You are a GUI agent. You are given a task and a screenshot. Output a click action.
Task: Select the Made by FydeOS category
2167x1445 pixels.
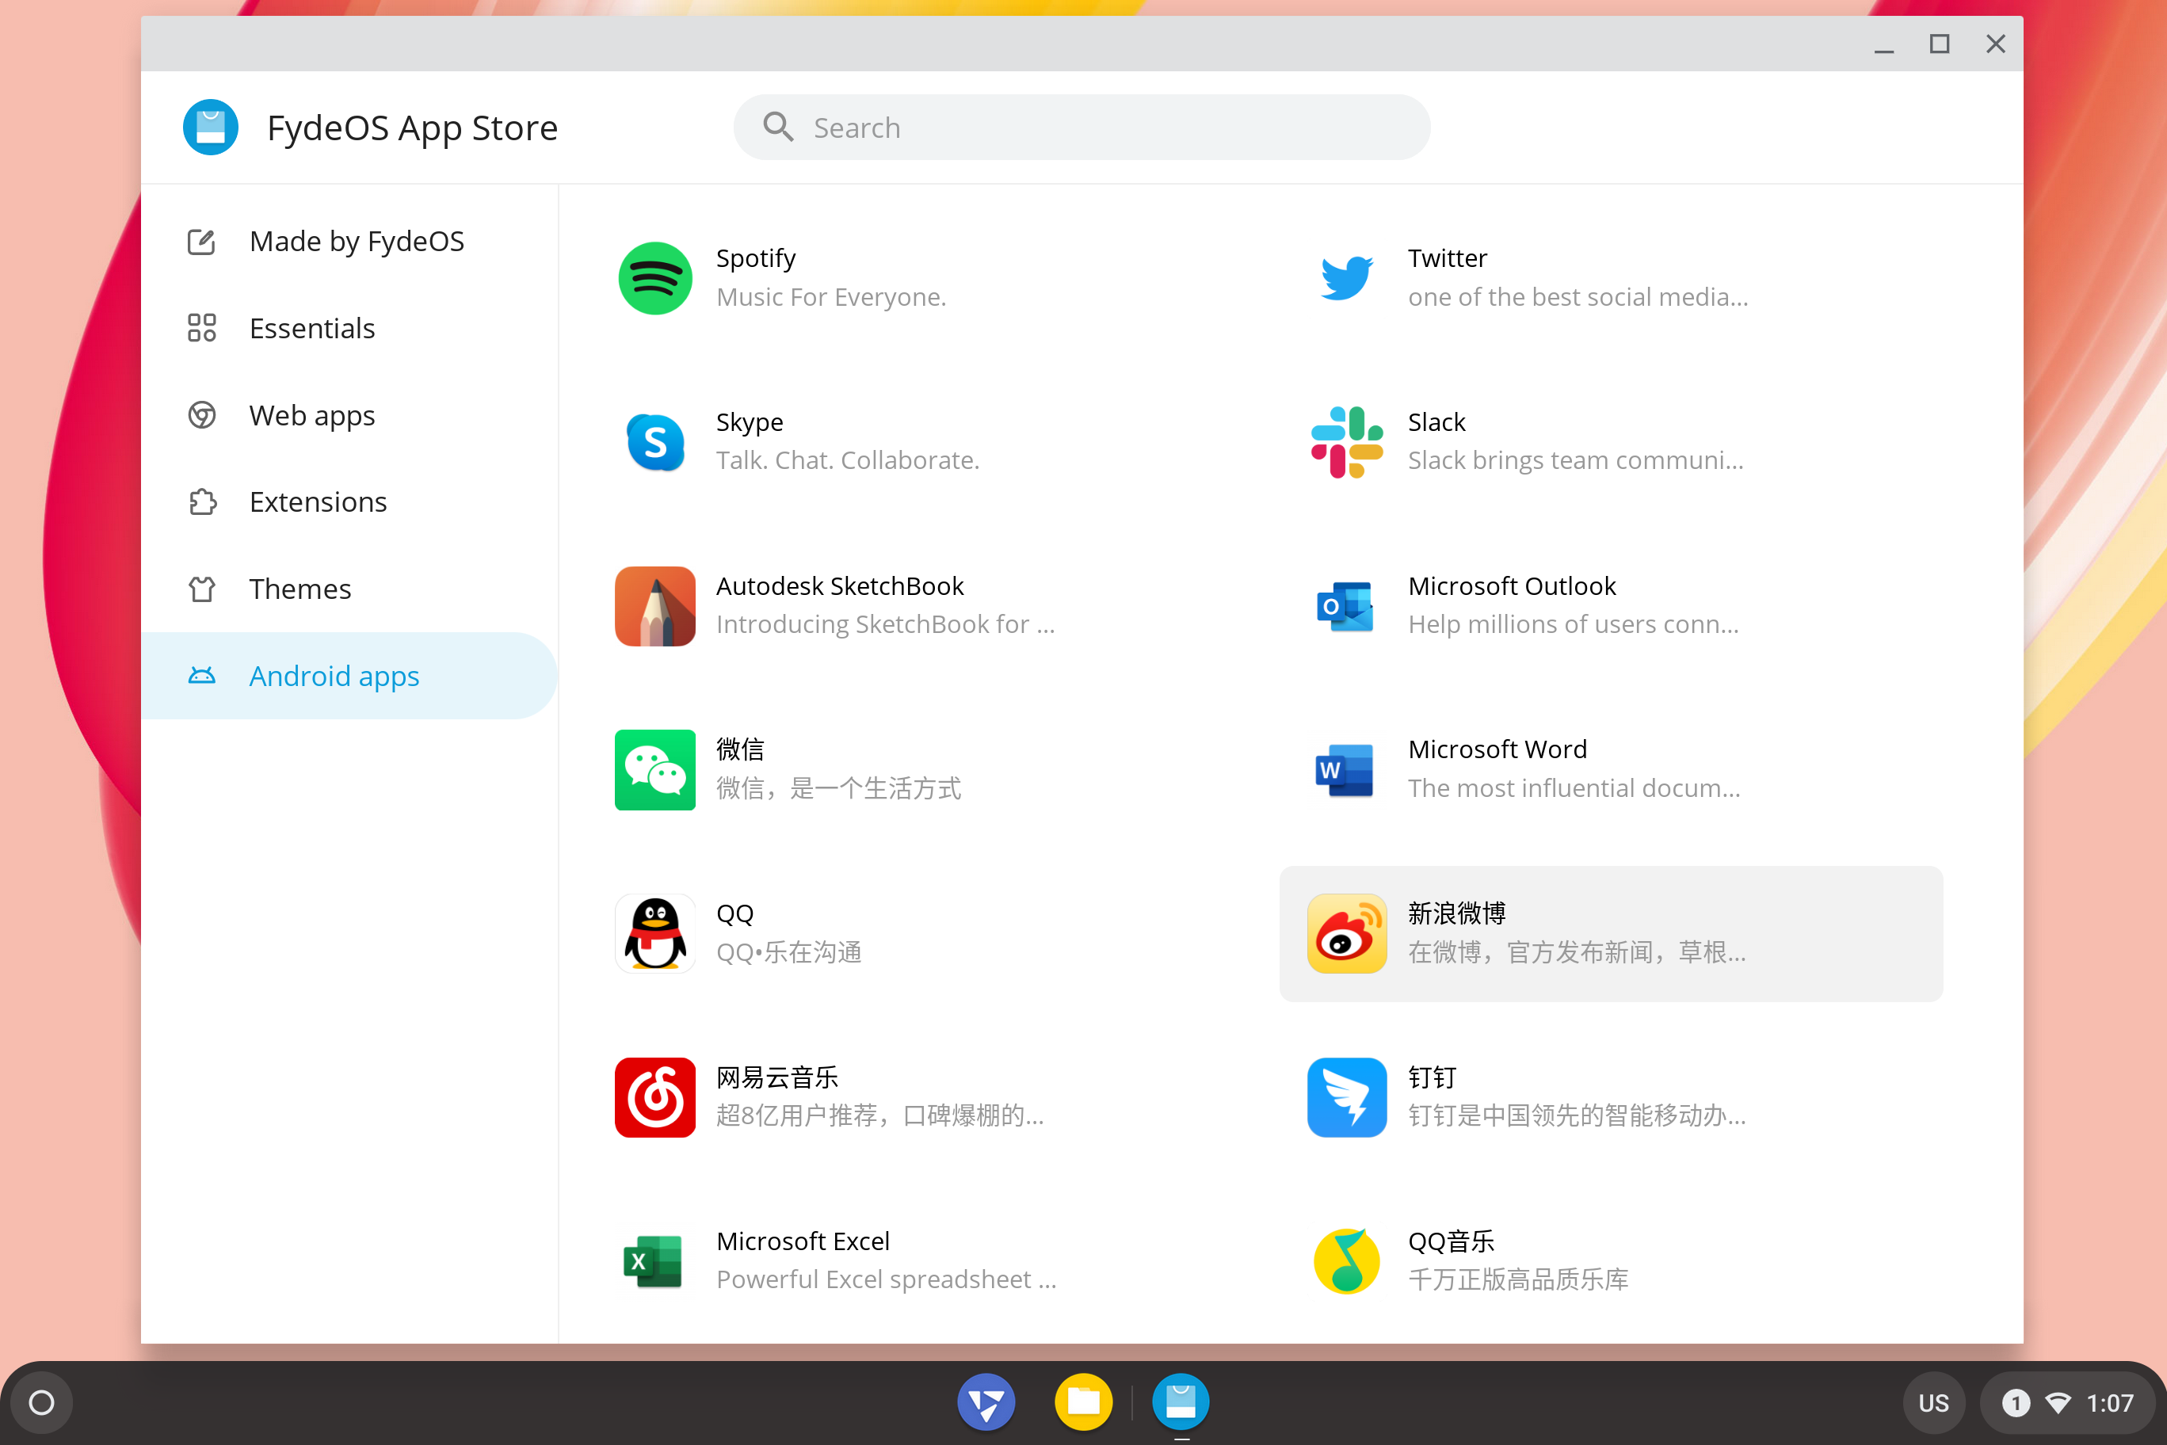tap(349, 242)
